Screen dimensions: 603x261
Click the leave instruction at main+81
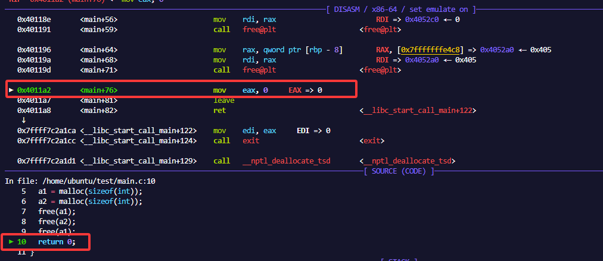(223, 100)
